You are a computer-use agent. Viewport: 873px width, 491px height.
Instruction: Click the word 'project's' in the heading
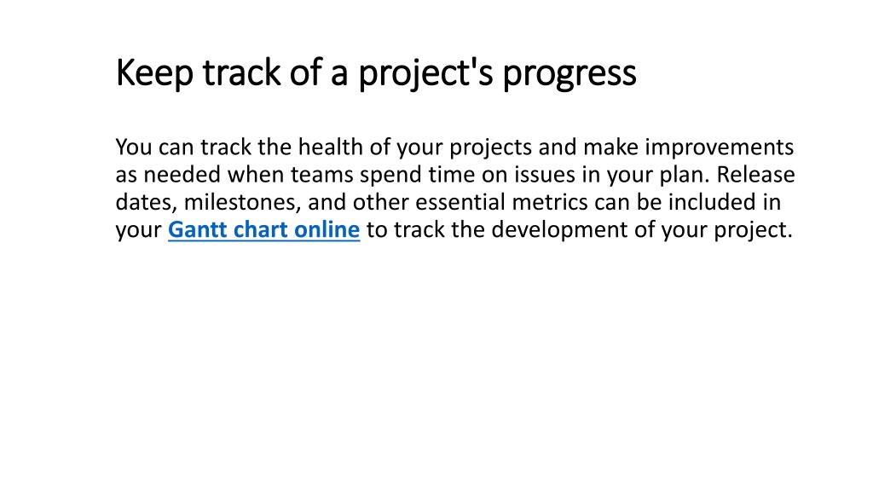coord(425,73)
